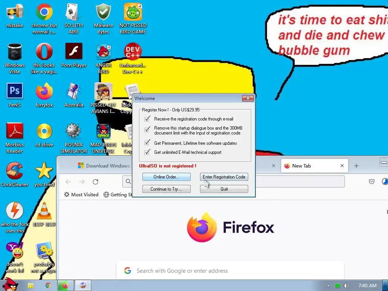Switch to the Download Windows tab in Firefox
388x291 pixels.
pyautogui.click(x=104, y=166)
